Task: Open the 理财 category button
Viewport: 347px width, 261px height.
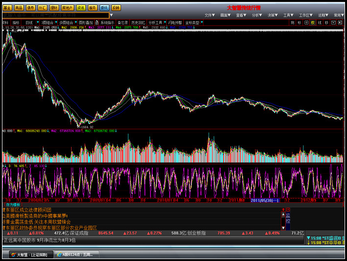Action: [x=54, y=8]
